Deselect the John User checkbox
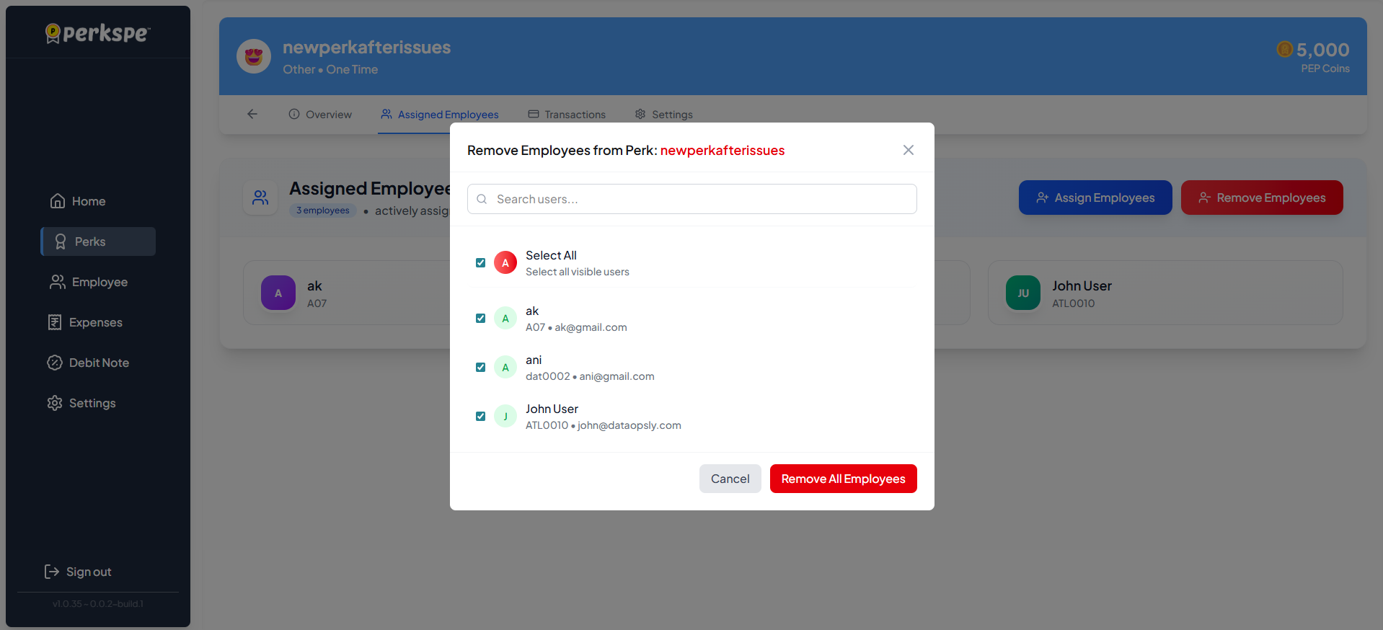 pos(480,417)
